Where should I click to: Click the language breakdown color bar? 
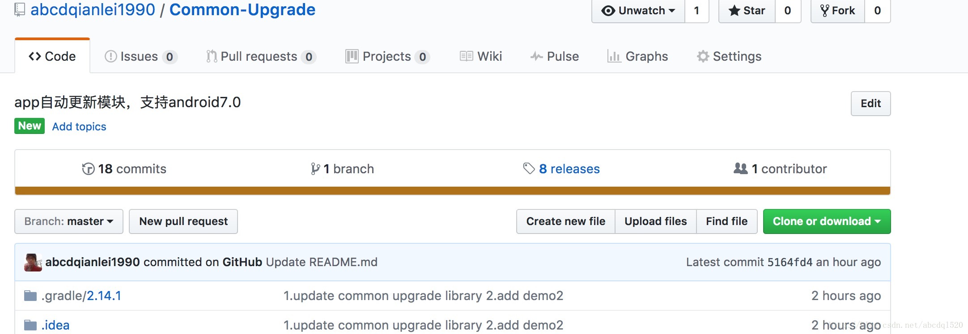pyautogui.click(x=453, y=191)
